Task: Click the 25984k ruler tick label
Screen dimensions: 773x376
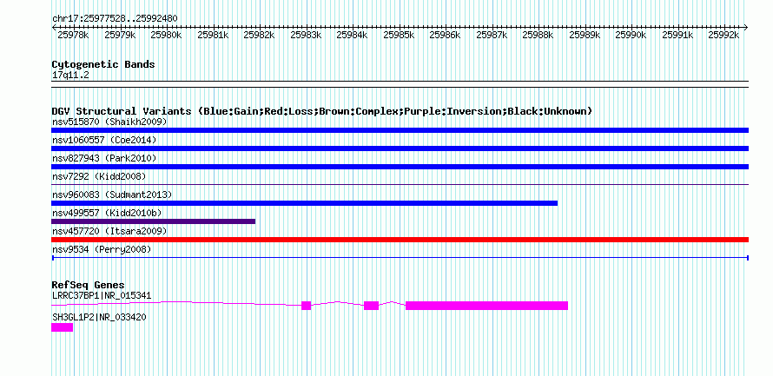Action: [x=353, y=35]
